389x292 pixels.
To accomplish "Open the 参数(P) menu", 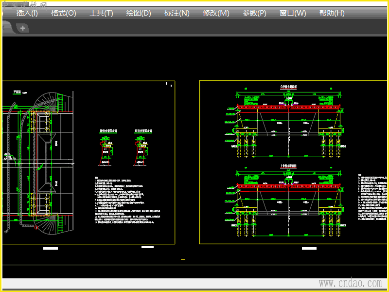I will click(x=254, y=13).
